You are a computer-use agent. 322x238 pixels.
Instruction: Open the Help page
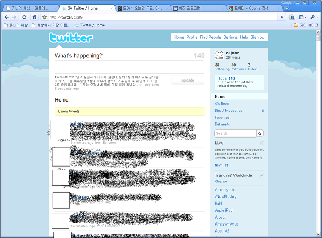(244, 37)
